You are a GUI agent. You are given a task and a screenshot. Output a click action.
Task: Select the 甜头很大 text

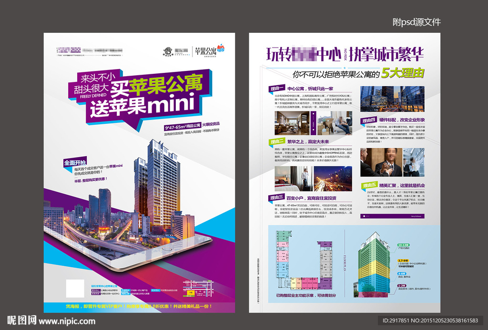click(91, 89)
